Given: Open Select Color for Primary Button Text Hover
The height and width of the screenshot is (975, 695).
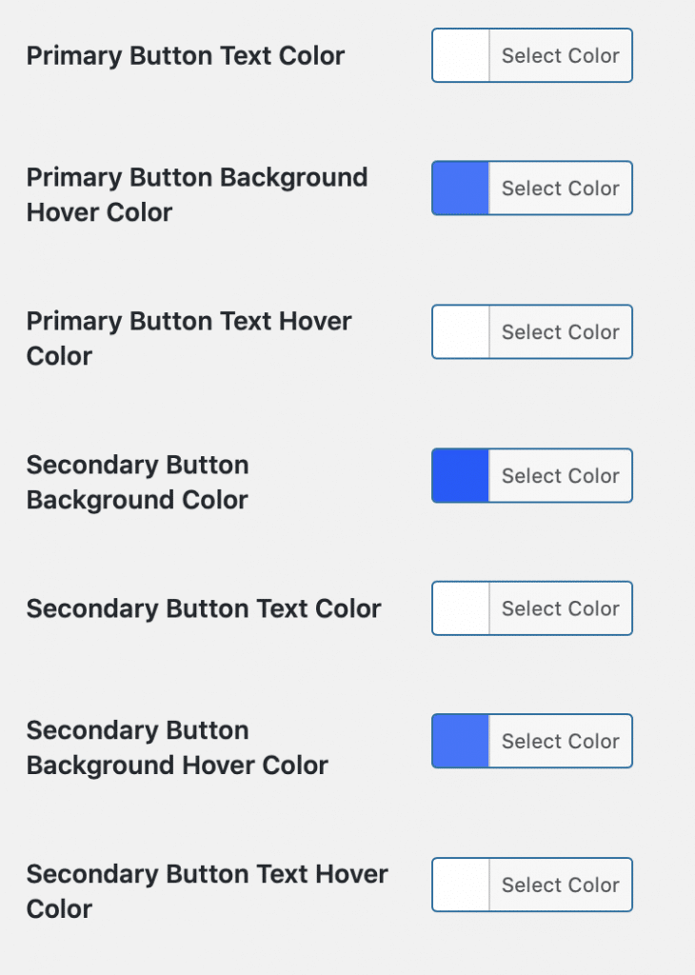Looking at the screenshot, I should 561,332.
